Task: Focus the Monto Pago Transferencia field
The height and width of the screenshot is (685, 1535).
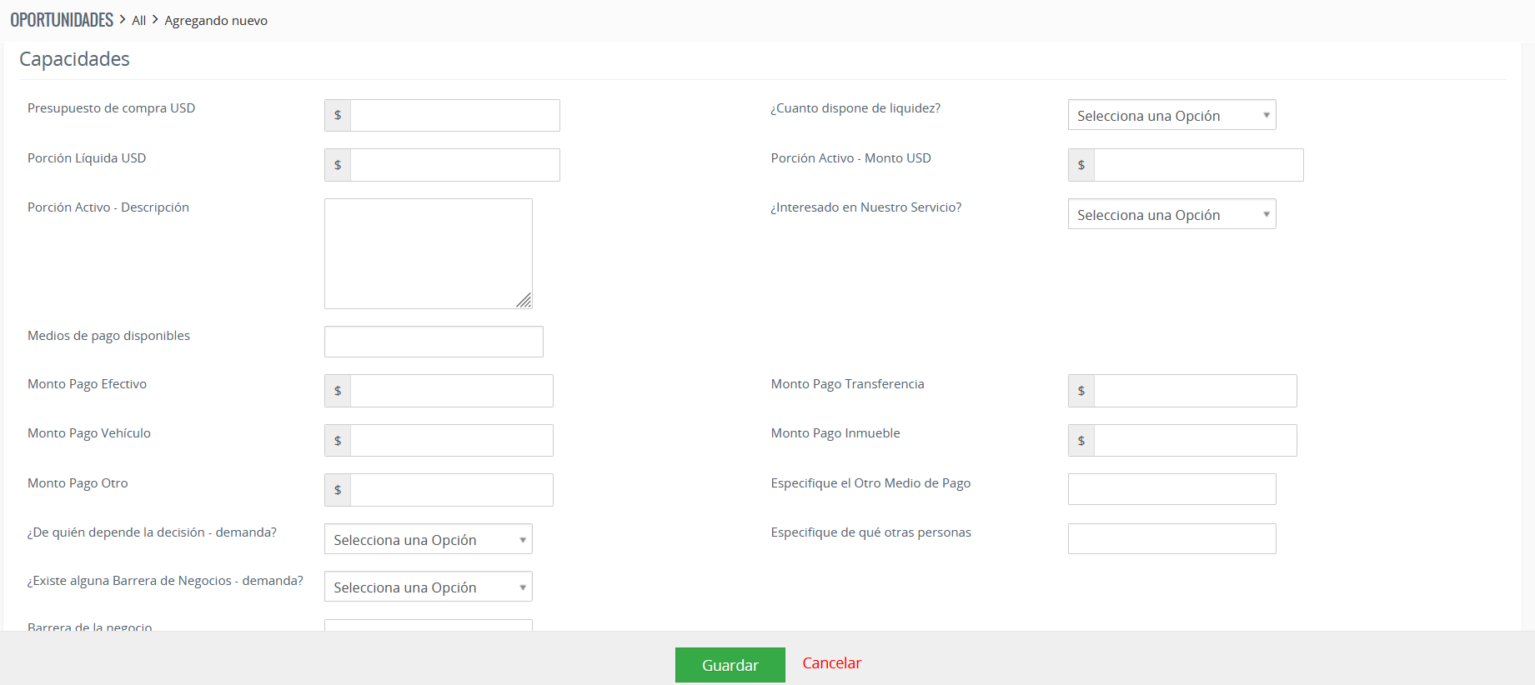Action: (x=1195, y=391)
